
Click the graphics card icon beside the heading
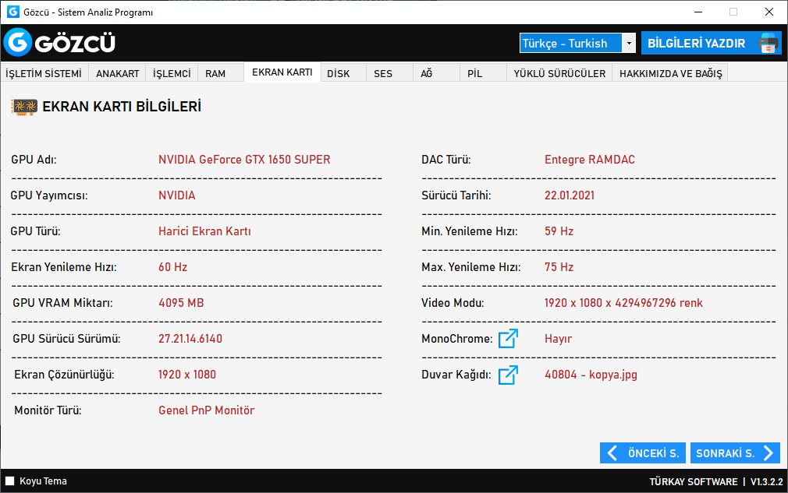[24, 107]
